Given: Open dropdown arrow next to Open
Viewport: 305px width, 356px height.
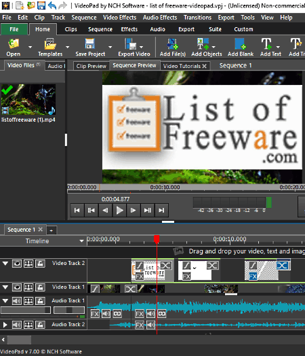Looking at the screenshot, I should (30, 47).
